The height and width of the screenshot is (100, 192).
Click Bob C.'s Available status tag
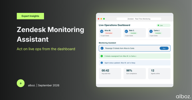[x=133, y=33]
